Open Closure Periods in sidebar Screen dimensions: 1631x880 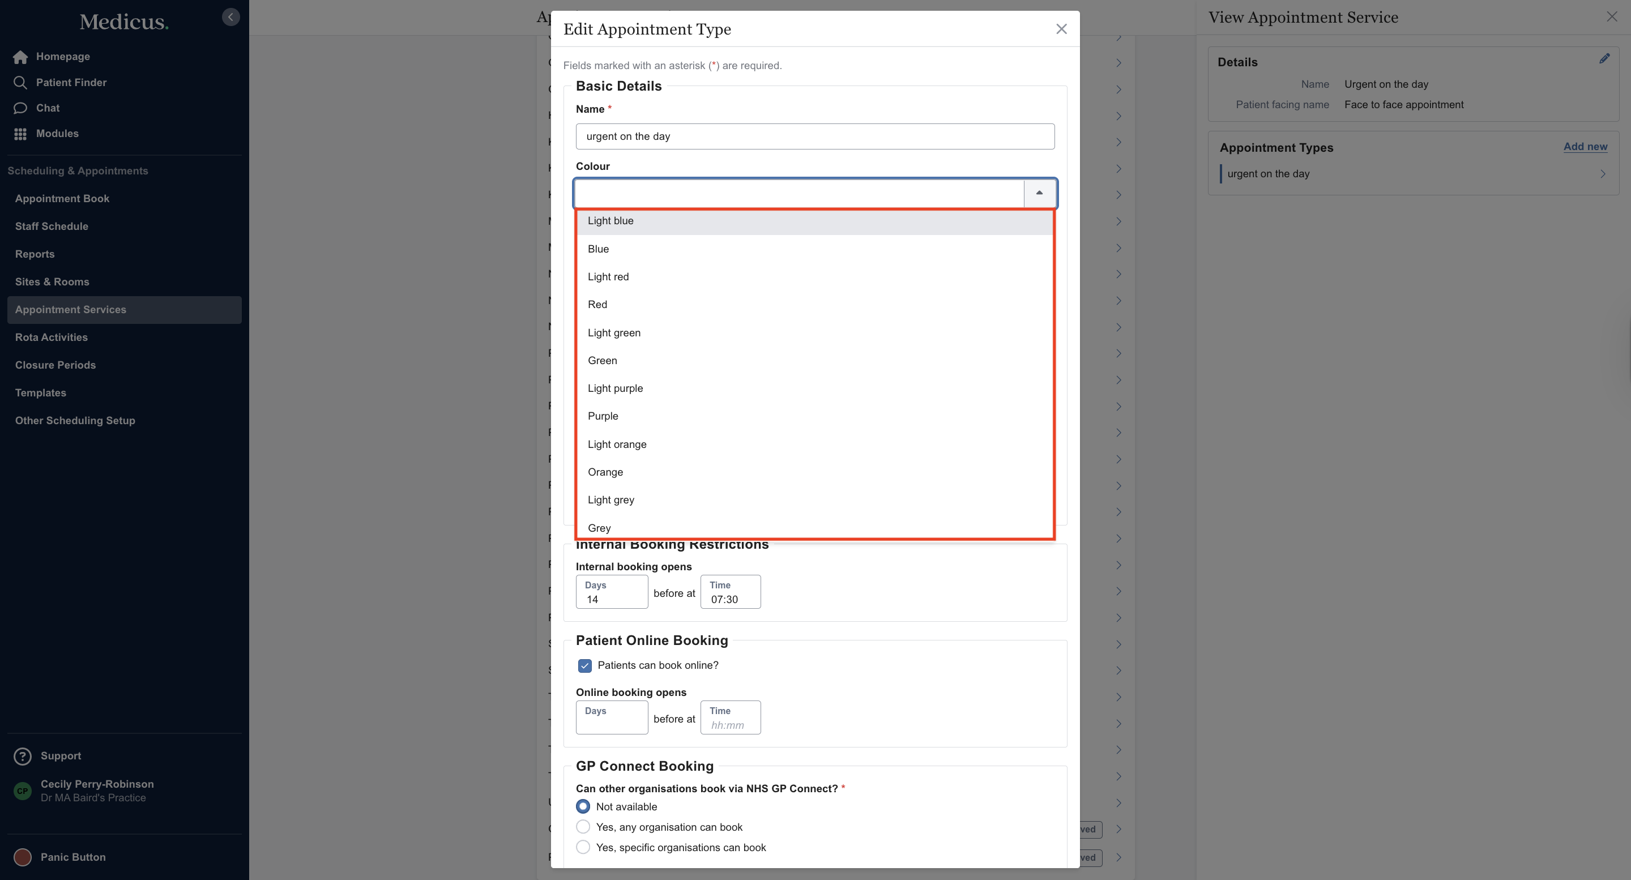(x=124, y=365)
